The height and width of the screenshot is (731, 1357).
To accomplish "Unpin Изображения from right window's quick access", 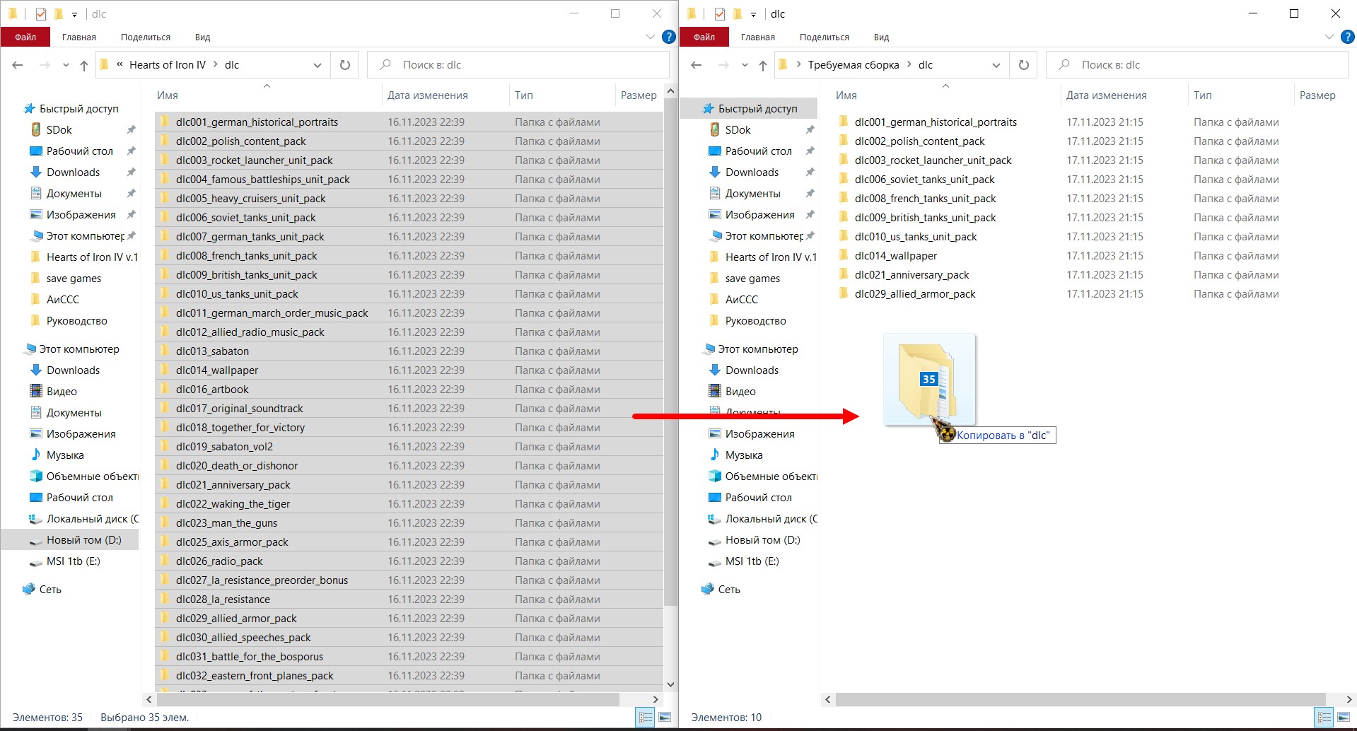I will pos(810,215).
